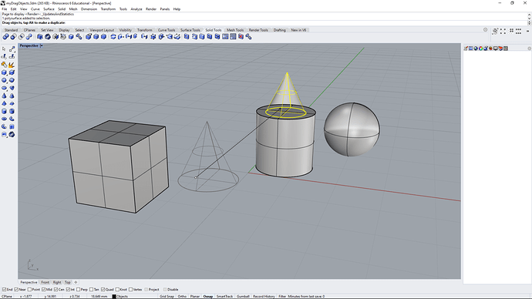Activate the select-objects arrow cursor tool
The width and height of the screenshot is (532, 299).
[x=4, y=49]
